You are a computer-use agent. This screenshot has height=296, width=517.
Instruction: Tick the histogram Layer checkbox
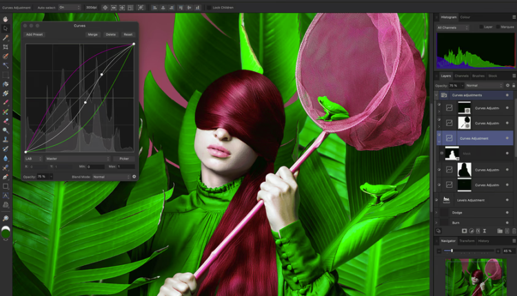480,28
